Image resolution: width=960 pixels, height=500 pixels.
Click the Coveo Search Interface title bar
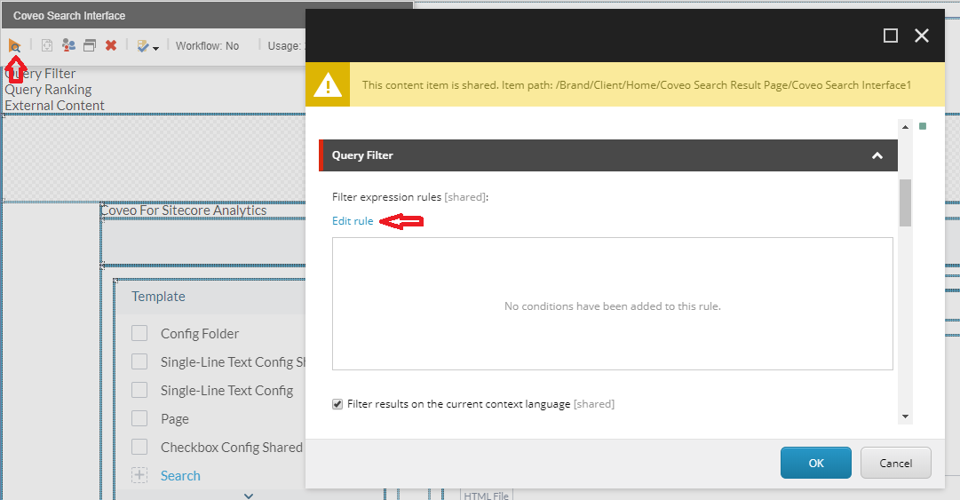(x=207, y=15)
